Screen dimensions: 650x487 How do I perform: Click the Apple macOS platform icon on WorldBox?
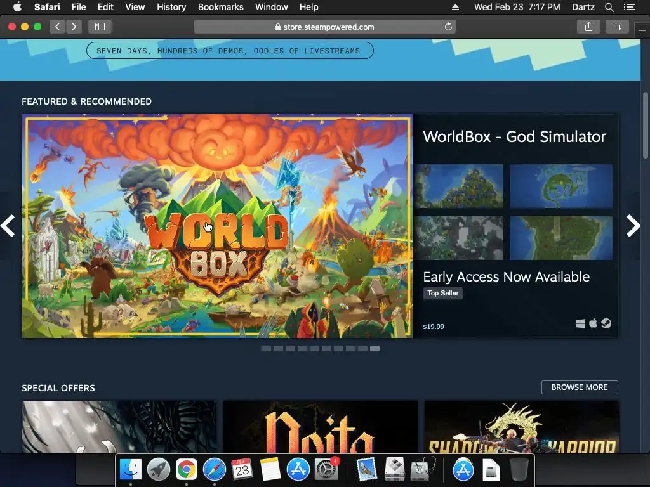coord(594,323)
